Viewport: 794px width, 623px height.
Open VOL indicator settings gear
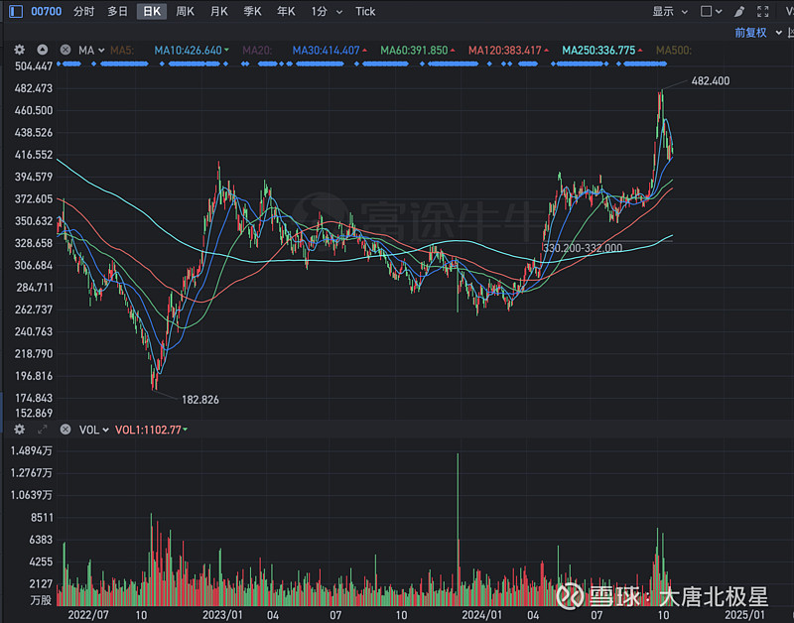[19, 430]
